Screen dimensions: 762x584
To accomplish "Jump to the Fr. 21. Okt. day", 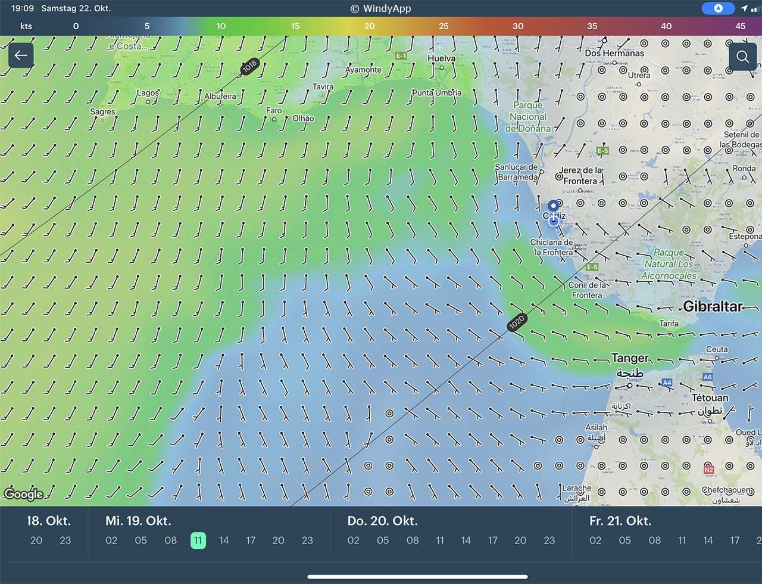I will (620, 521).
